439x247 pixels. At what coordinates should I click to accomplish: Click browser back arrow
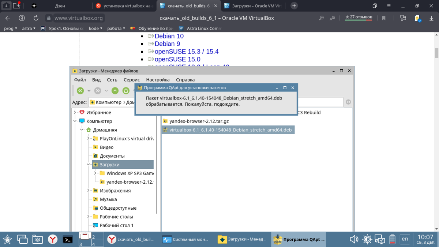coord(8,18)
